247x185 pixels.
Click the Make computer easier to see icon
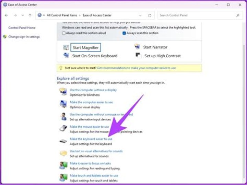63,104
